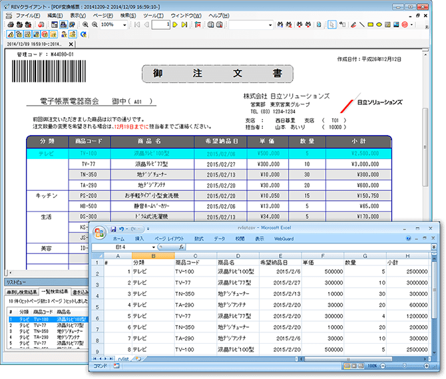This screenshot has width=446, height=379.
Task: Open the Excel WebGuard ribbon tab
Action: tap(284, 237)
